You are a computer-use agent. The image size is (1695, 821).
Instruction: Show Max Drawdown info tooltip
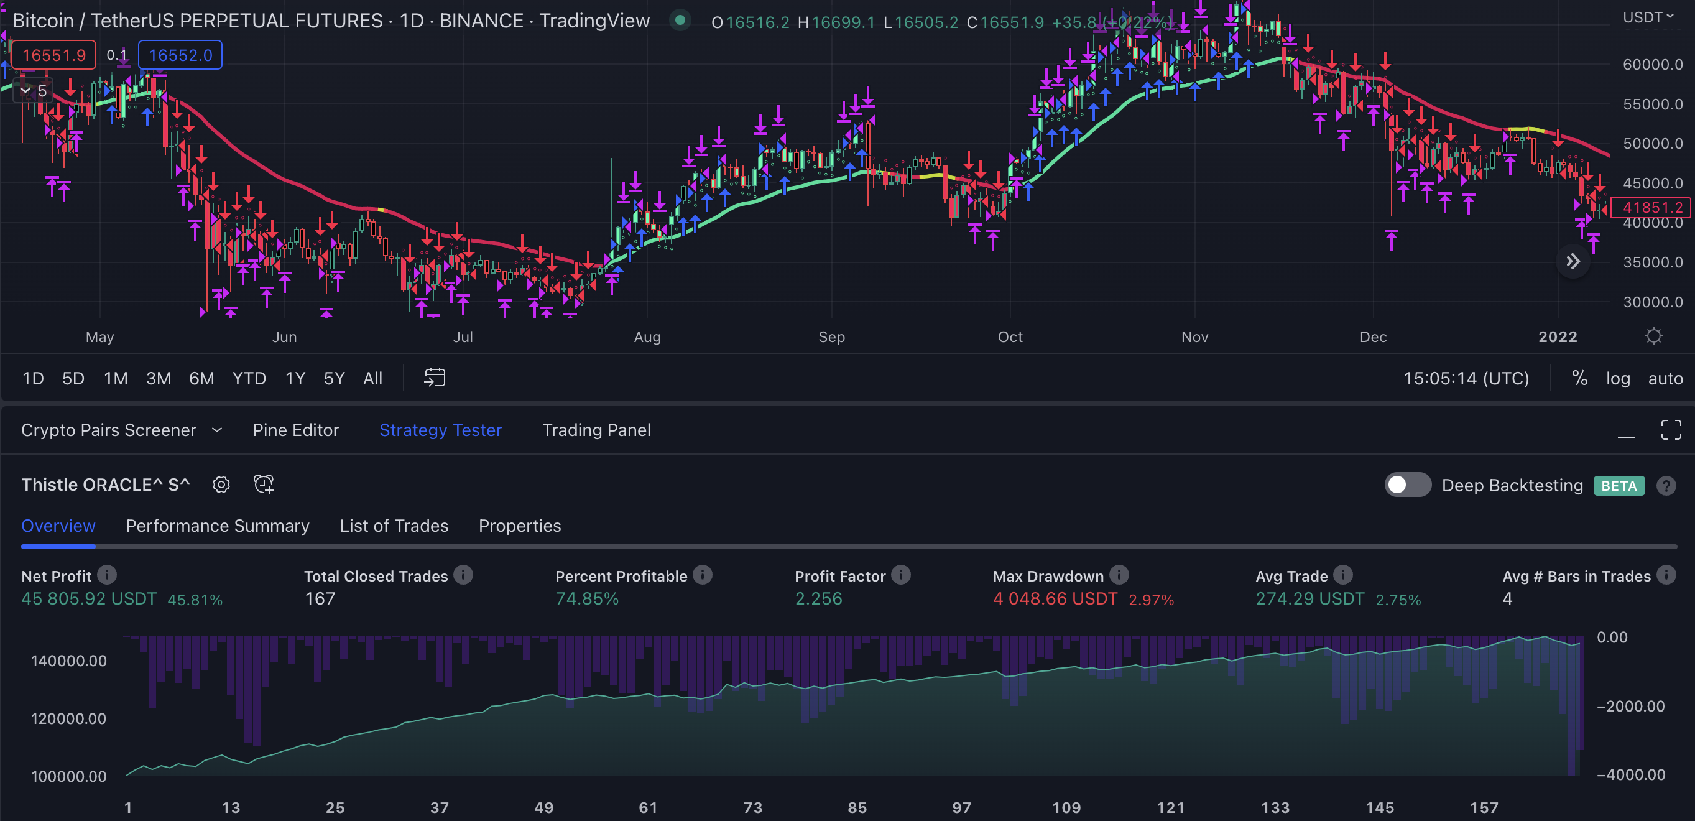1119,575
